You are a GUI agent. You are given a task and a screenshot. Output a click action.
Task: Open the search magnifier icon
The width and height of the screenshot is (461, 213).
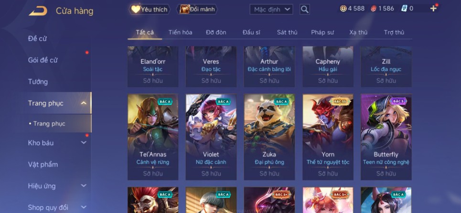[x=305, y=10]
